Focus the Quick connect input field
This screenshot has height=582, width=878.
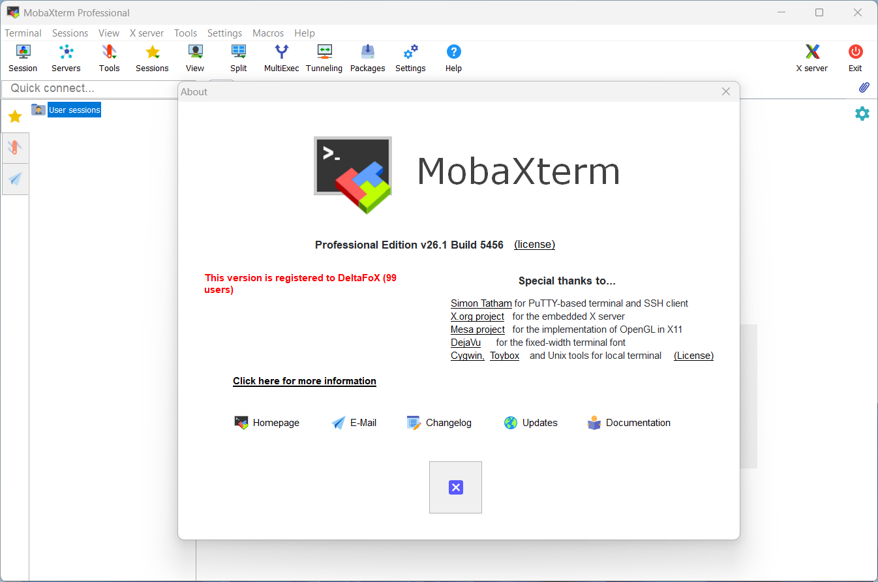point(98,88)
